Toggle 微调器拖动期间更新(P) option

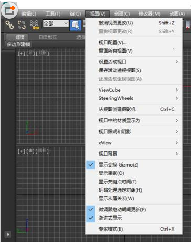click(134, 209)
